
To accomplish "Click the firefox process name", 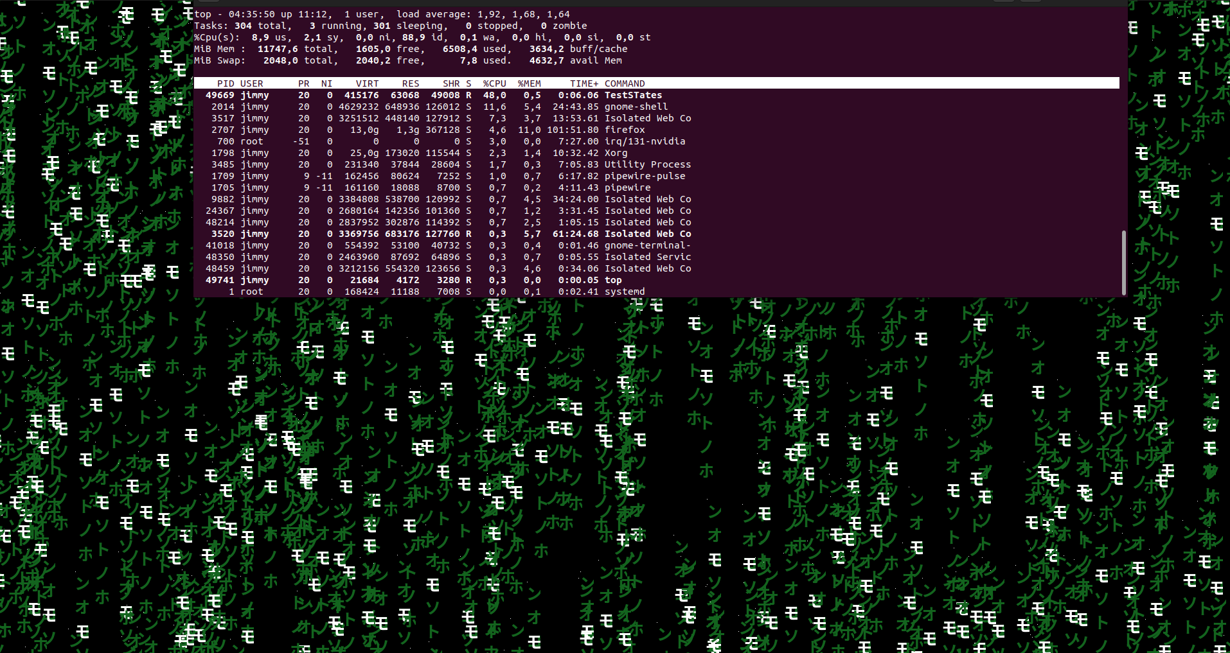I will click(625, 130).
